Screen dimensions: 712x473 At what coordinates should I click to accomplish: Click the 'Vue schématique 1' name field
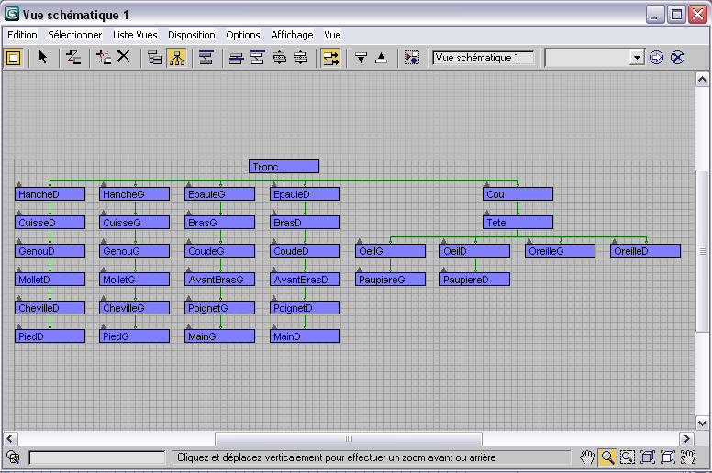(x=484, y=58)
